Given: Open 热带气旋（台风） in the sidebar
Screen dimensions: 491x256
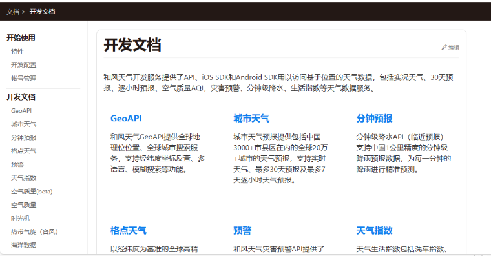Looking at the screenshot, I should point(34,231).
